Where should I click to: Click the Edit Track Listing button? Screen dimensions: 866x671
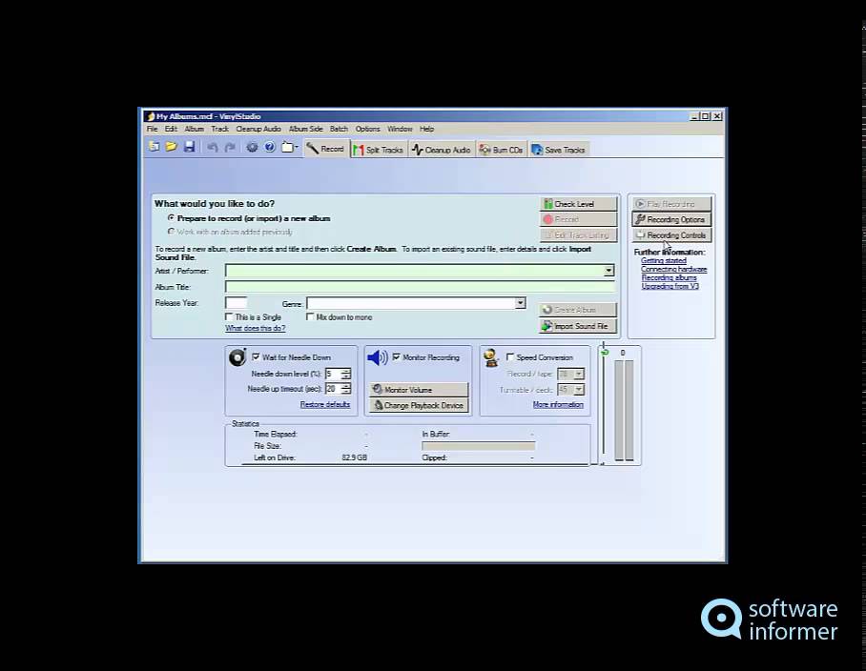(x=578, y=234)
